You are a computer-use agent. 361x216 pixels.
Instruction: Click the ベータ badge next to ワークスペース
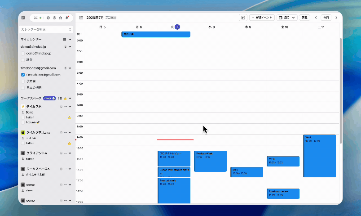[49, 98]
